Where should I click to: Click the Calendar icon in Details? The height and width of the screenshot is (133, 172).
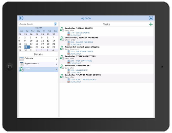21,59
